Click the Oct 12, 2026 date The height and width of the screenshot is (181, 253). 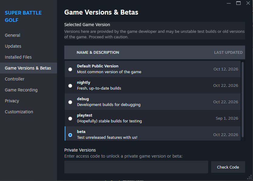point(226,69)
